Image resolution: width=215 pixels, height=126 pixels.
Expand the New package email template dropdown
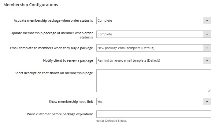(x=150, y=48)
